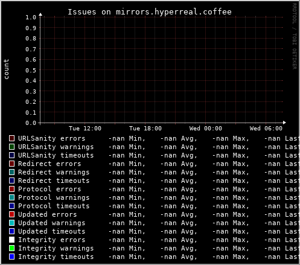
Task: Click the Integrity timeouts blue swatch
Action: [11, 257]
